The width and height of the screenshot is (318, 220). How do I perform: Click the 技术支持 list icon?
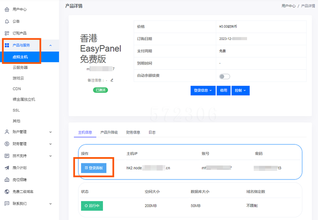[x=7, y=156]
